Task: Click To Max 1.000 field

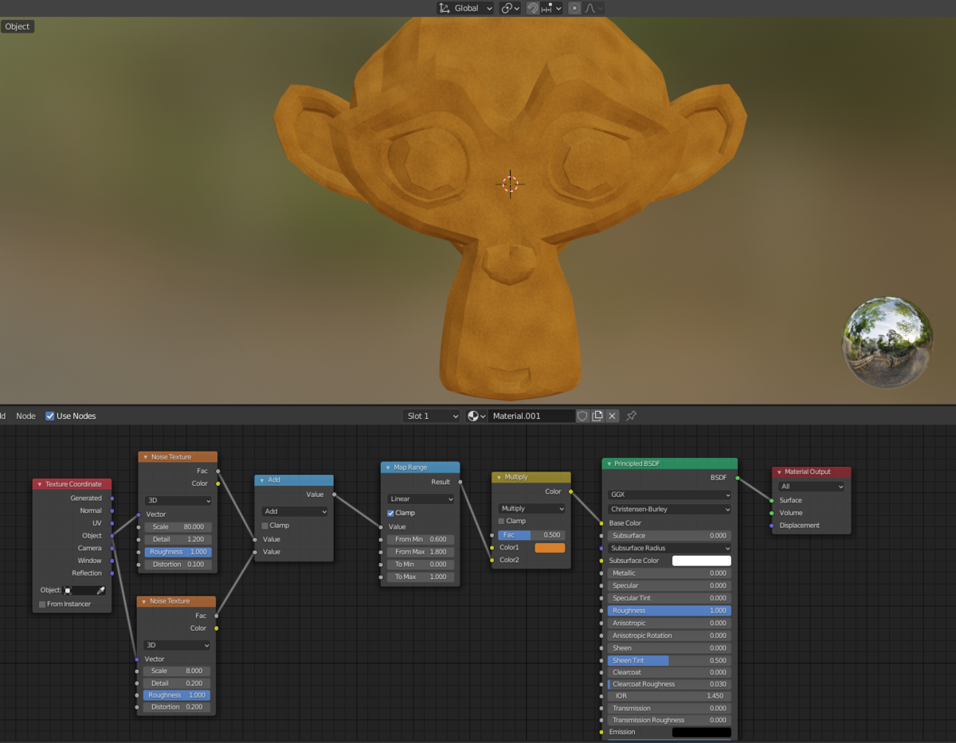Action: pos(421,577)
